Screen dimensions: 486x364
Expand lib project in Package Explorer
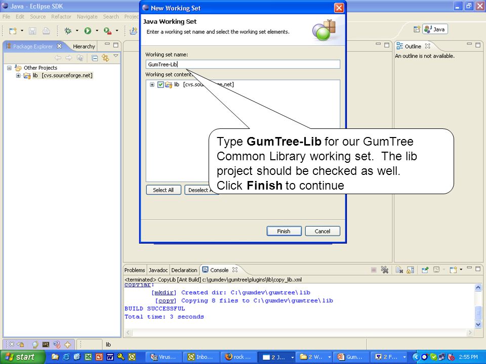(18, 75)
